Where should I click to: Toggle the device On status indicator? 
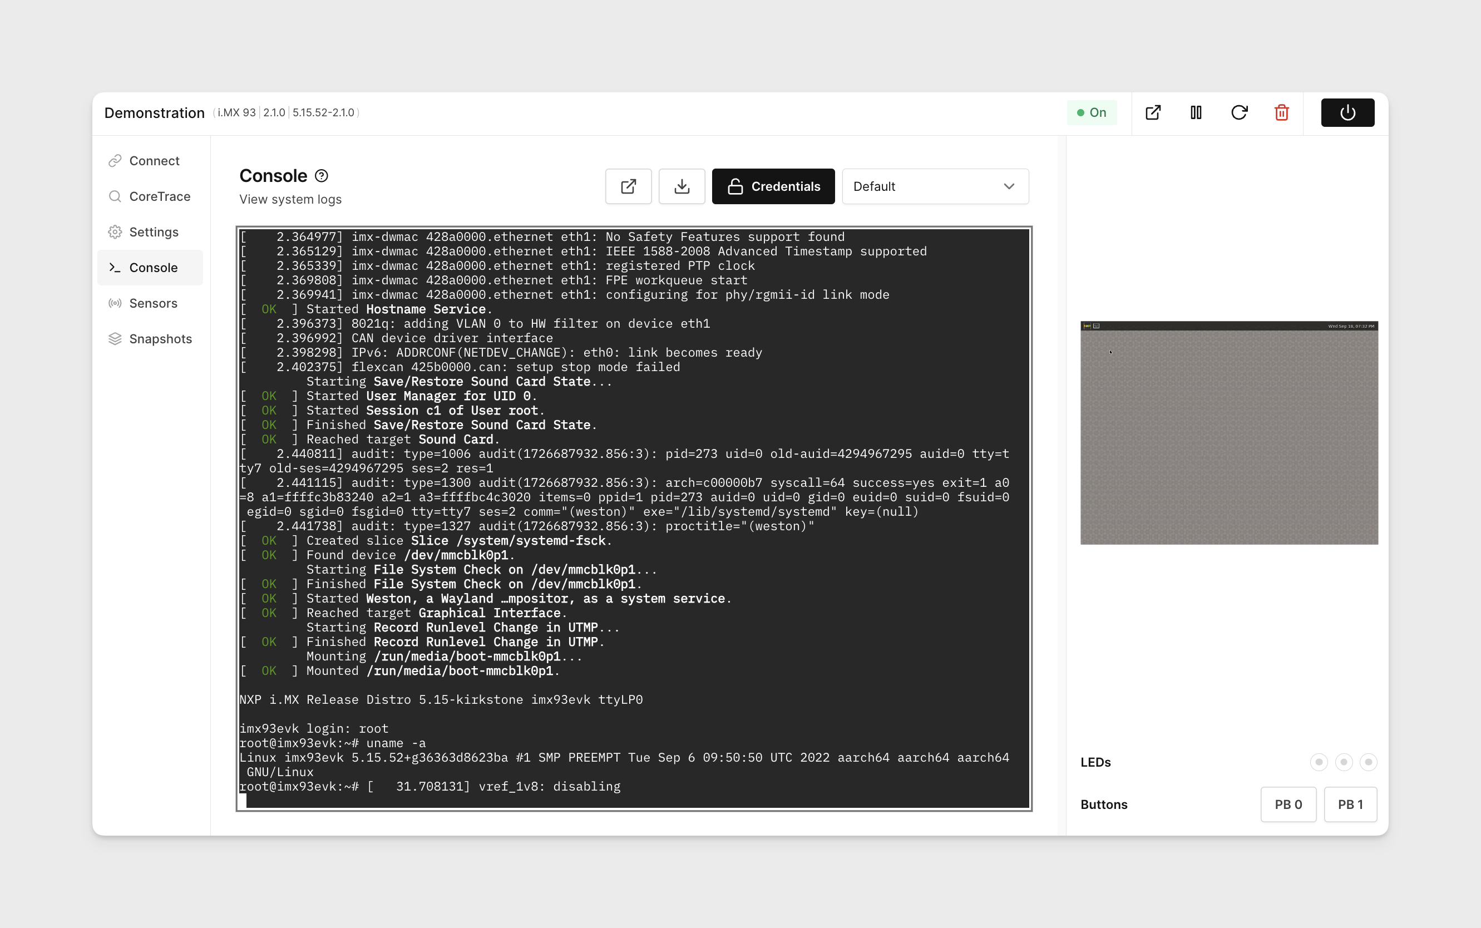1091,111
